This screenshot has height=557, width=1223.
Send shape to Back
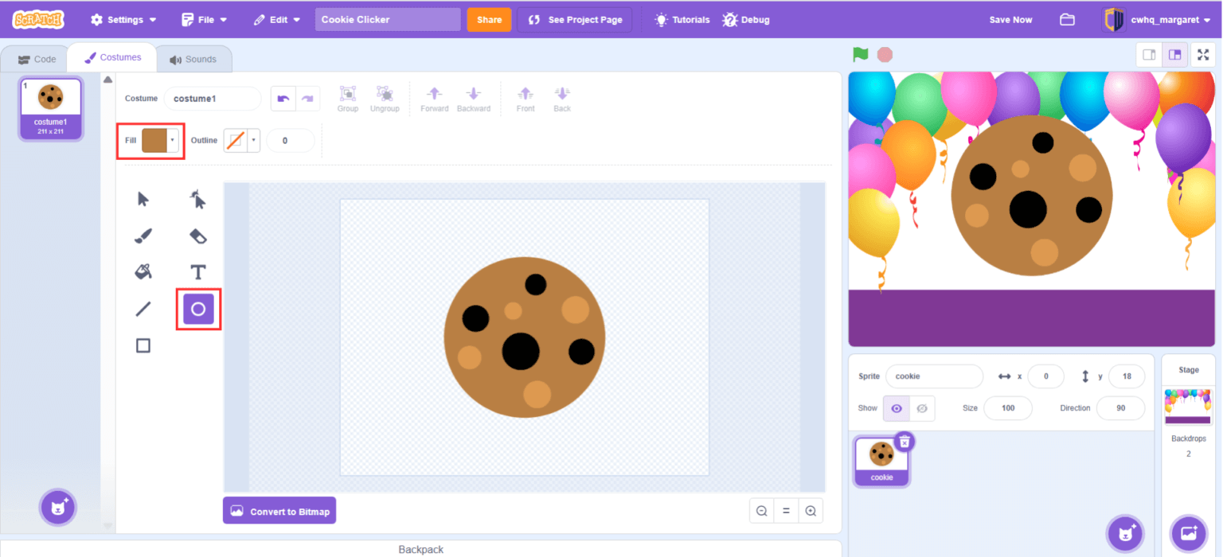[562, 99]
